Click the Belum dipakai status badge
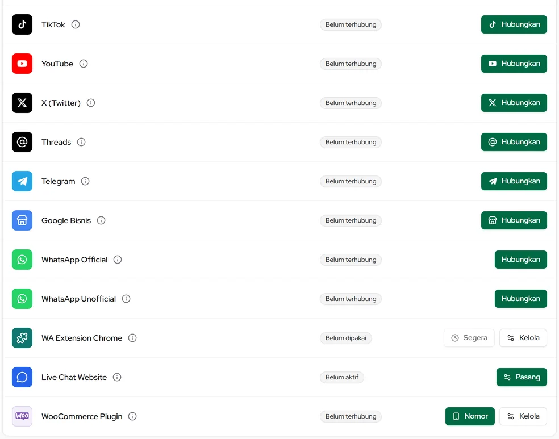Screen dimensions: 559x439 click(346, 338)
